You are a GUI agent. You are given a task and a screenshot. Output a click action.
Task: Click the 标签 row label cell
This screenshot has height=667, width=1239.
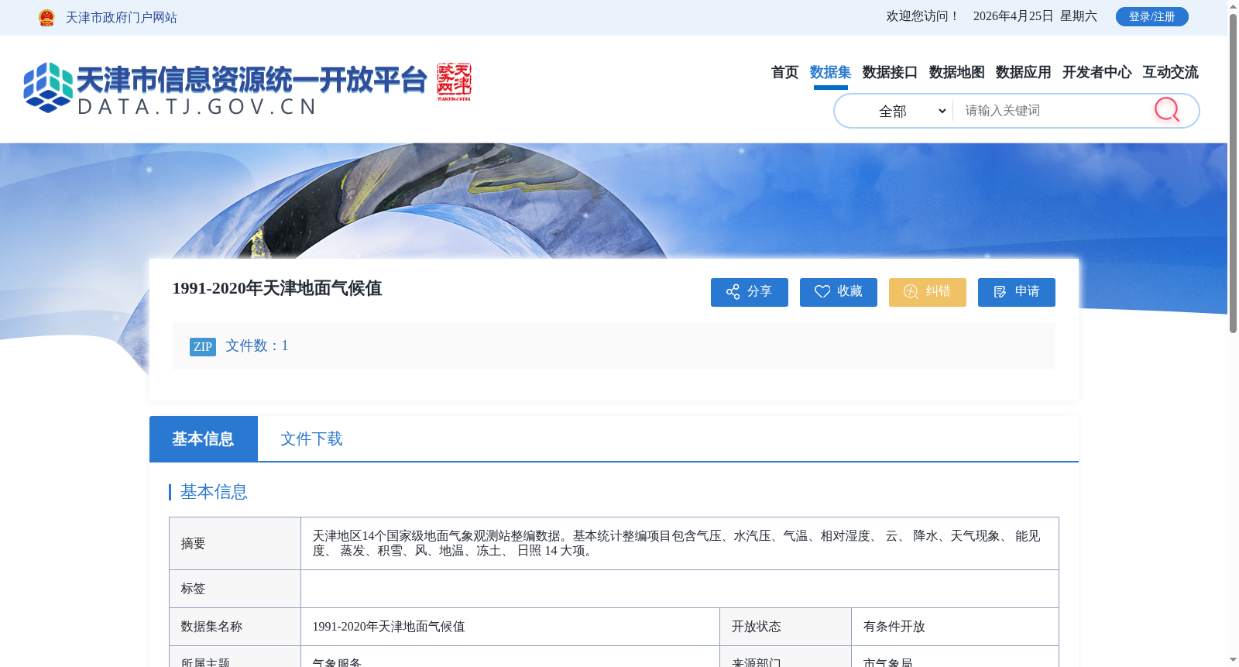(x=235, y=589)
